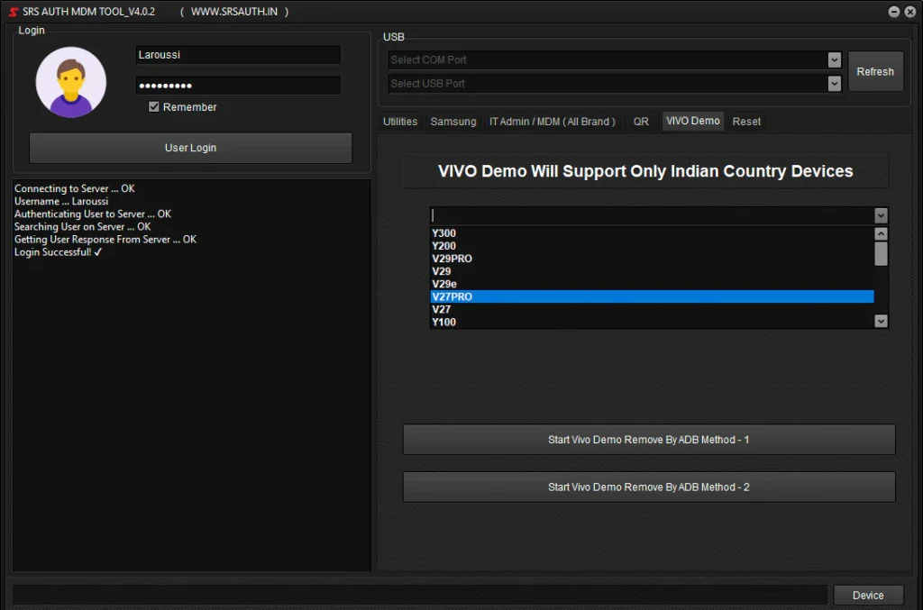Refresh the USB ports list

[x=875, y=72]
